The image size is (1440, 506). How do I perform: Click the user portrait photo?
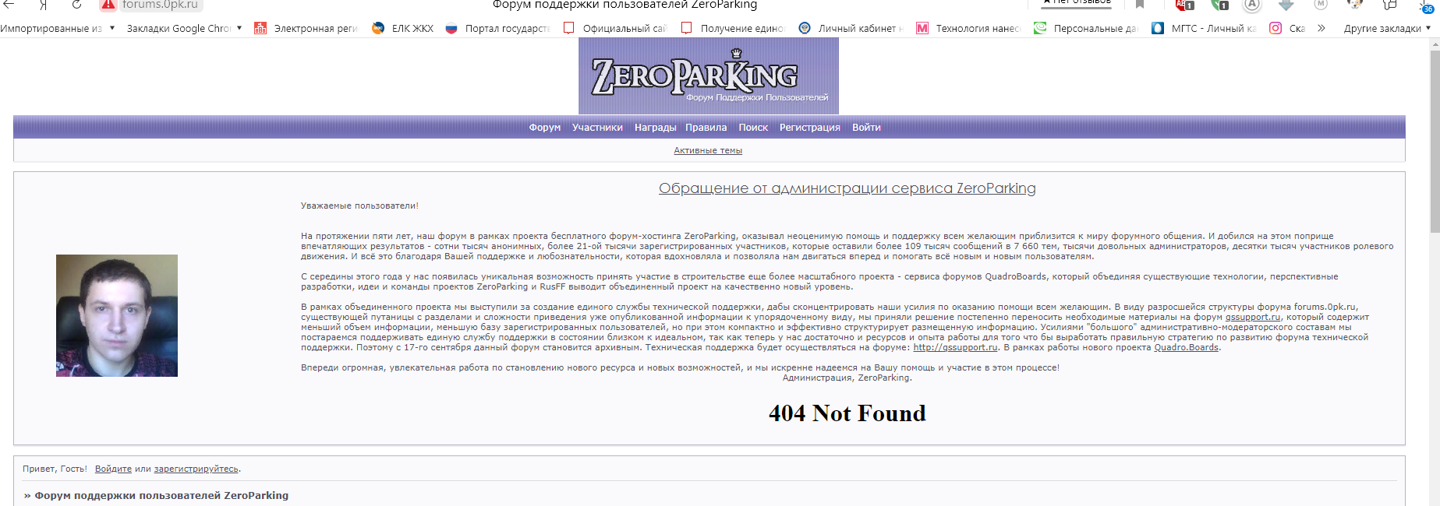pyautogui.click(x=117, y=315)
